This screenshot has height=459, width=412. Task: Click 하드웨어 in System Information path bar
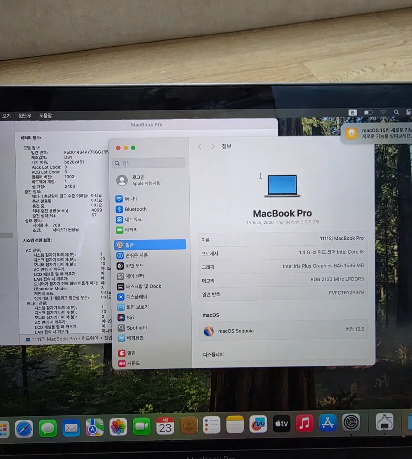90,339
